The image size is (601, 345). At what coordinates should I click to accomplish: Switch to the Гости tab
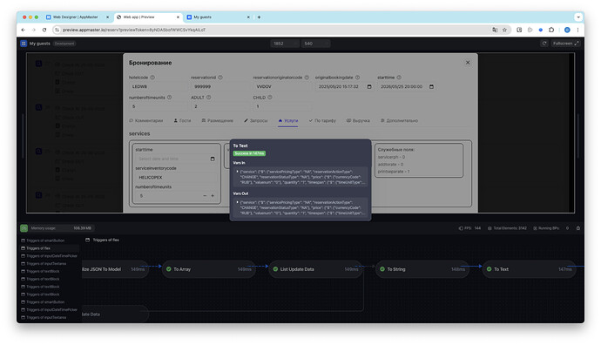coord(182,120)
